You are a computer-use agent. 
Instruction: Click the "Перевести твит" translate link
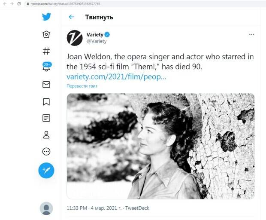(x=82, y=86)
